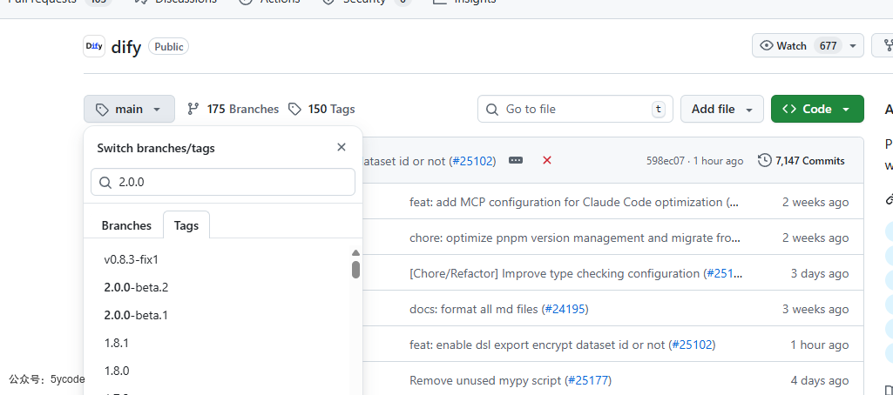
Task: Click the failed status red X icon
Action: point(547,160)
